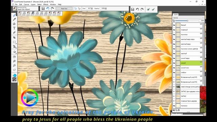
Task: Click Undo in the floating toolbar
Action: [137, 9]
